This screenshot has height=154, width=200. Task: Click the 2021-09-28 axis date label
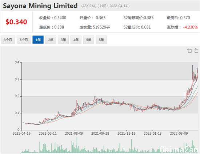click(x=100, y=134)
